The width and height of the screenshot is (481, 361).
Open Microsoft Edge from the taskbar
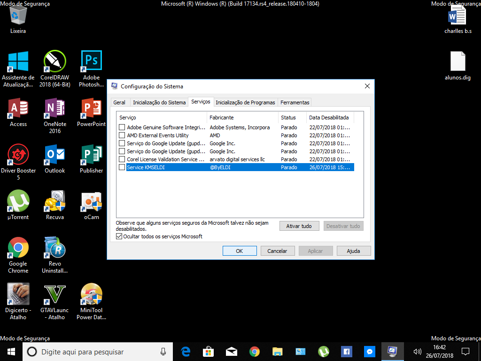pyautogui.click(x=185, y=352)
